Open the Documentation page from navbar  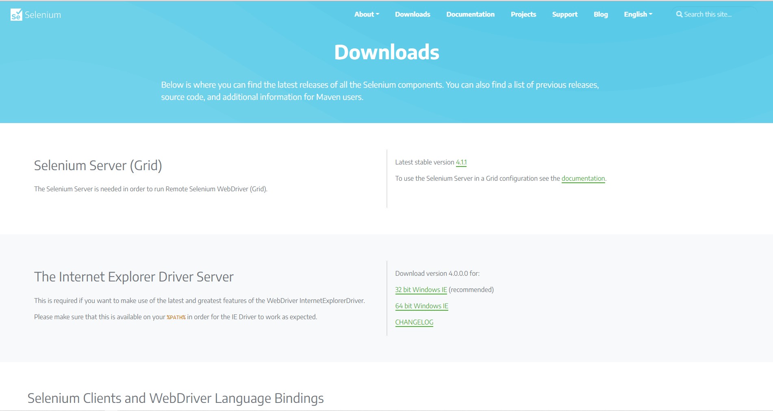(x=470, y=14)
